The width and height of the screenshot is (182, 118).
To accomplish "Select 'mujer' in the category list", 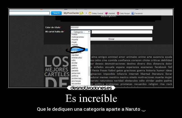I will point(74,42).
